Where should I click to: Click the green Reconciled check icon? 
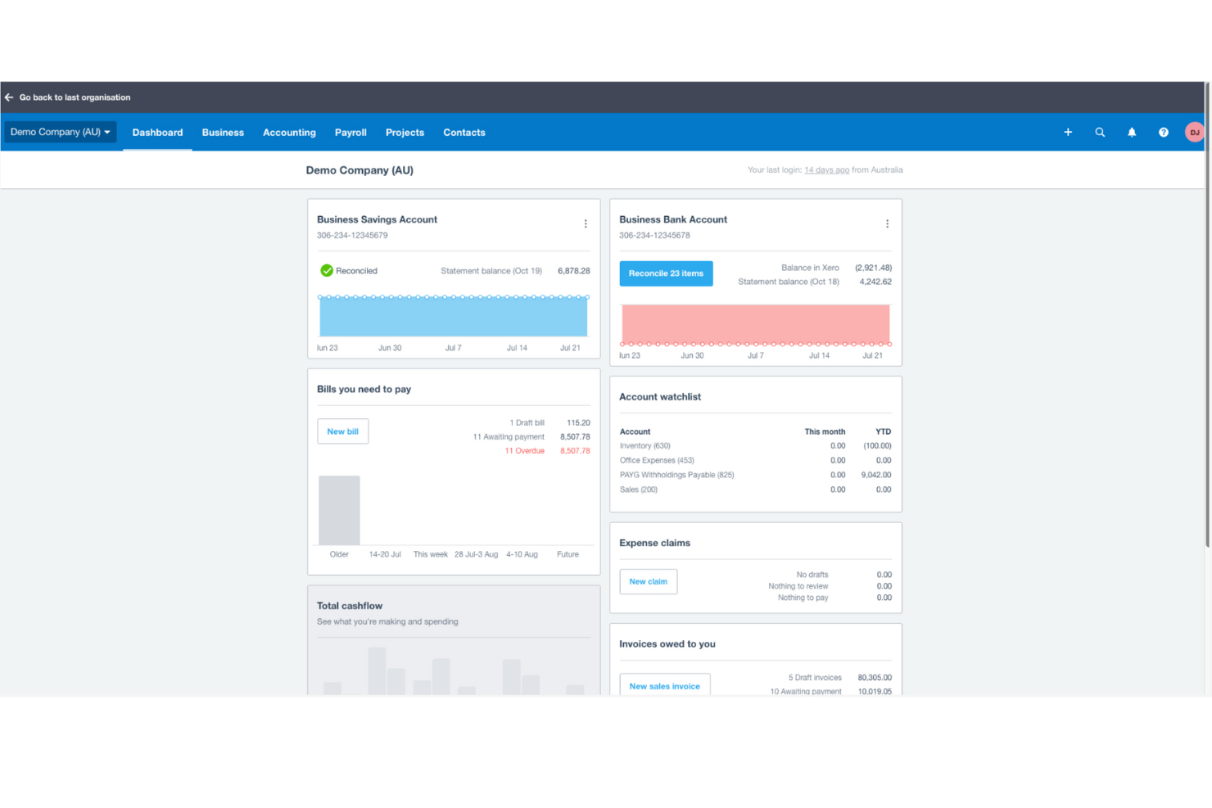(x=327, y=271)
